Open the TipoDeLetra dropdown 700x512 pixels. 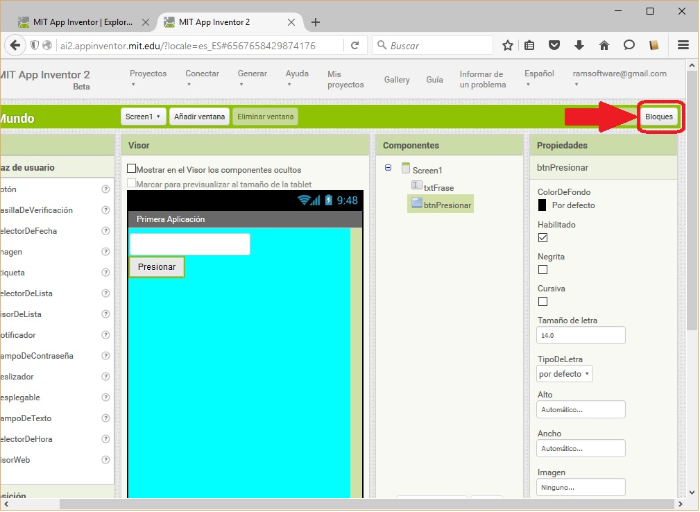(x=565, y=374)
